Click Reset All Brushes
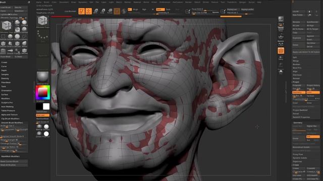Screen dimensions: 323x181 pos(14,165)
